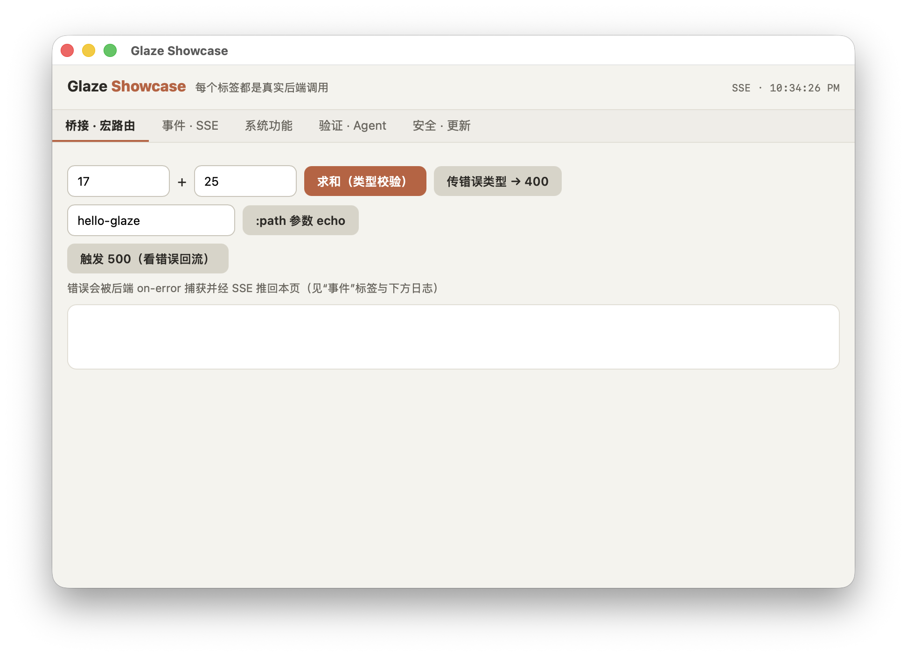Go to the 安全 · 更新 tab
The image size is (907, 657).
441,126
